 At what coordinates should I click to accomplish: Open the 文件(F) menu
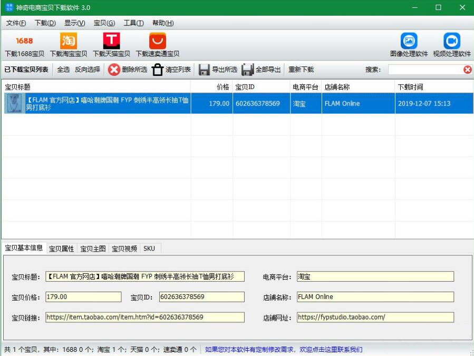[x=16, y=23]
